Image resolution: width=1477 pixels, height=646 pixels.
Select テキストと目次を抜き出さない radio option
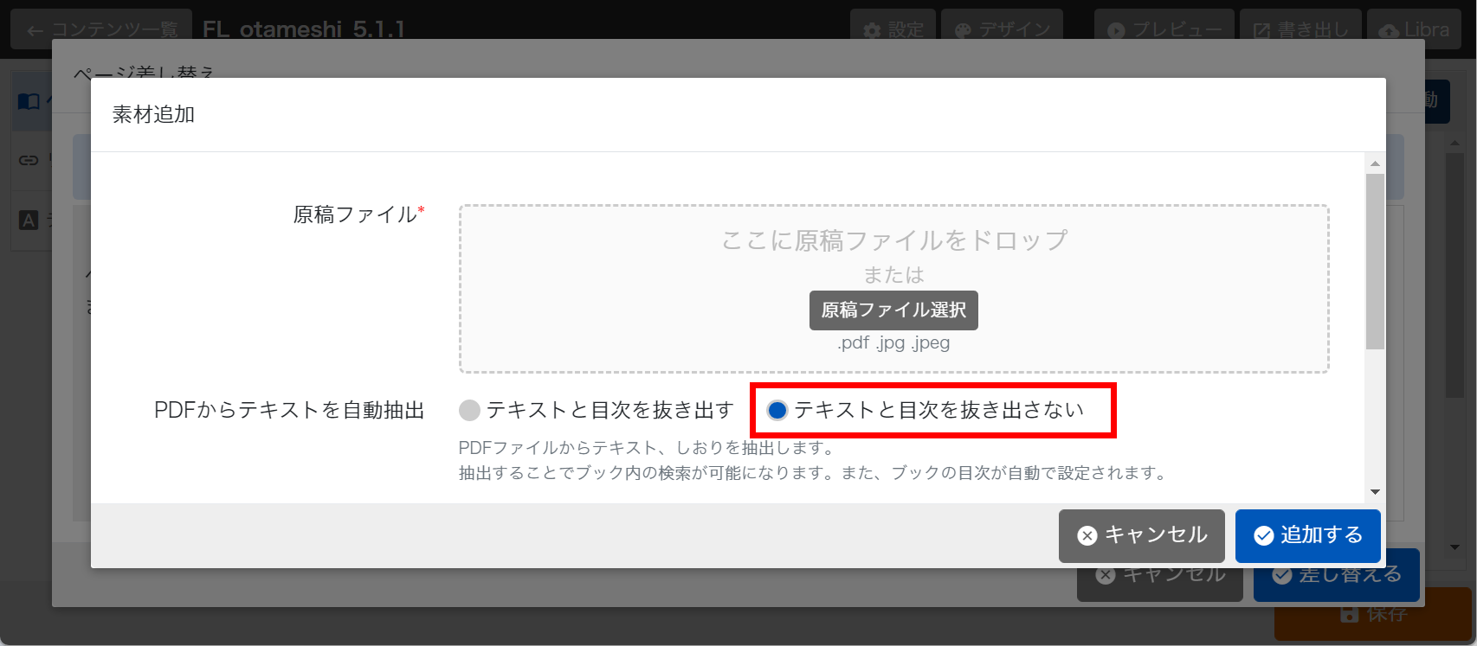[777, 410]
